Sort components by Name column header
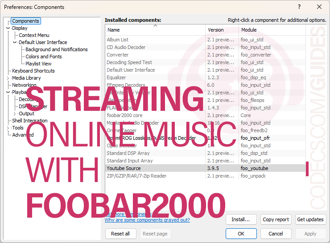 pos(155,30)
